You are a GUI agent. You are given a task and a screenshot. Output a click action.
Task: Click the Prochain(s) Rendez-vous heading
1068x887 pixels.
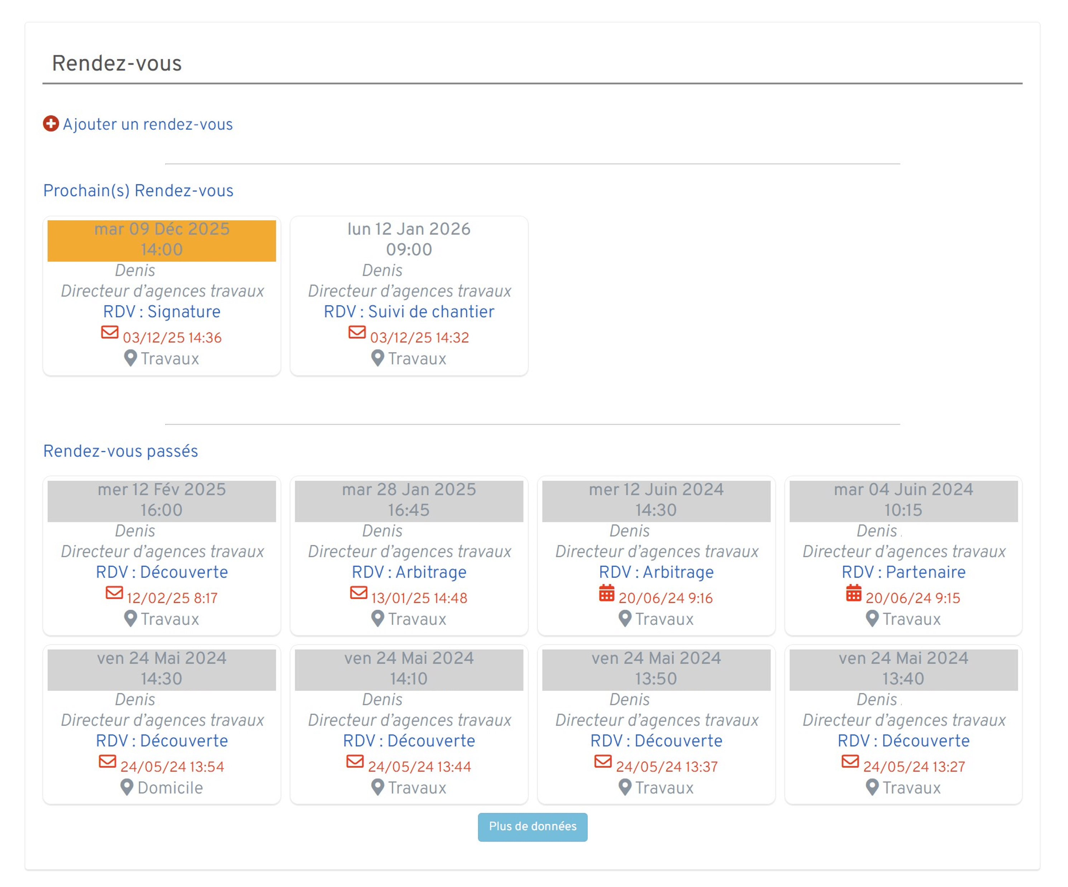click(138, 190)
